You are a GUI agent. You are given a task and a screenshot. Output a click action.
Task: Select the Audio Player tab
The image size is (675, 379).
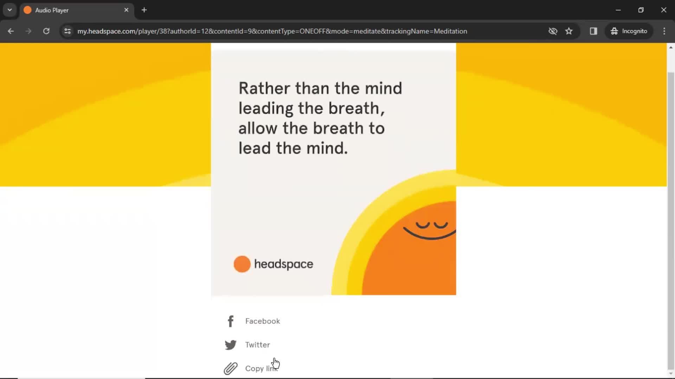click(77, 10)
